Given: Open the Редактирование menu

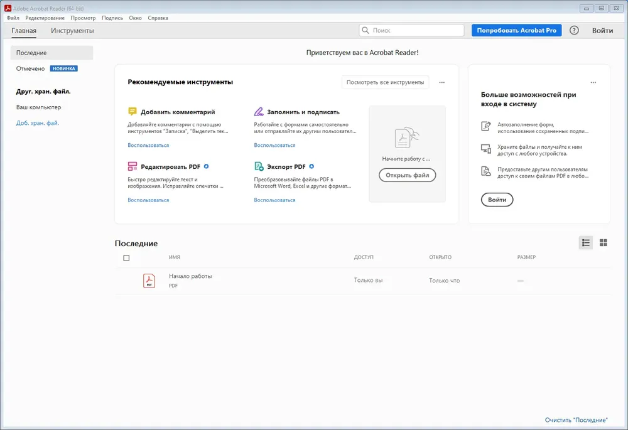Looking at the screenshot, I should (45, 18).
